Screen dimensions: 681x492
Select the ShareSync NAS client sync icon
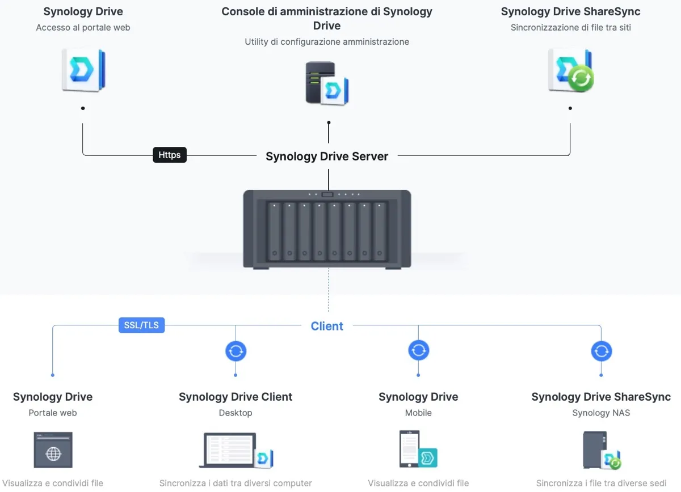[x=601, y=351]
